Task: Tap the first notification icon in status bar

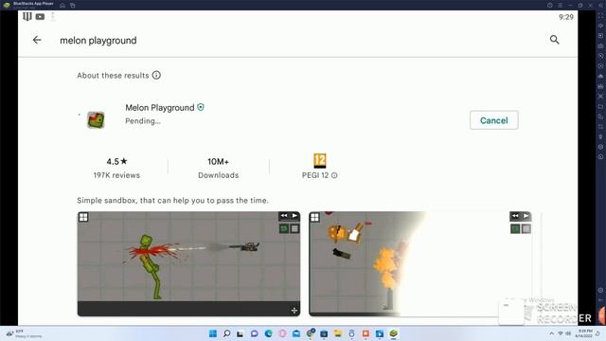Action: point(27,17)
